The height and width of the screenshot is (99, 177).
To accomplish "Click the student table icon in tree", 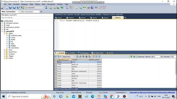I will click(x=9, y=46).
